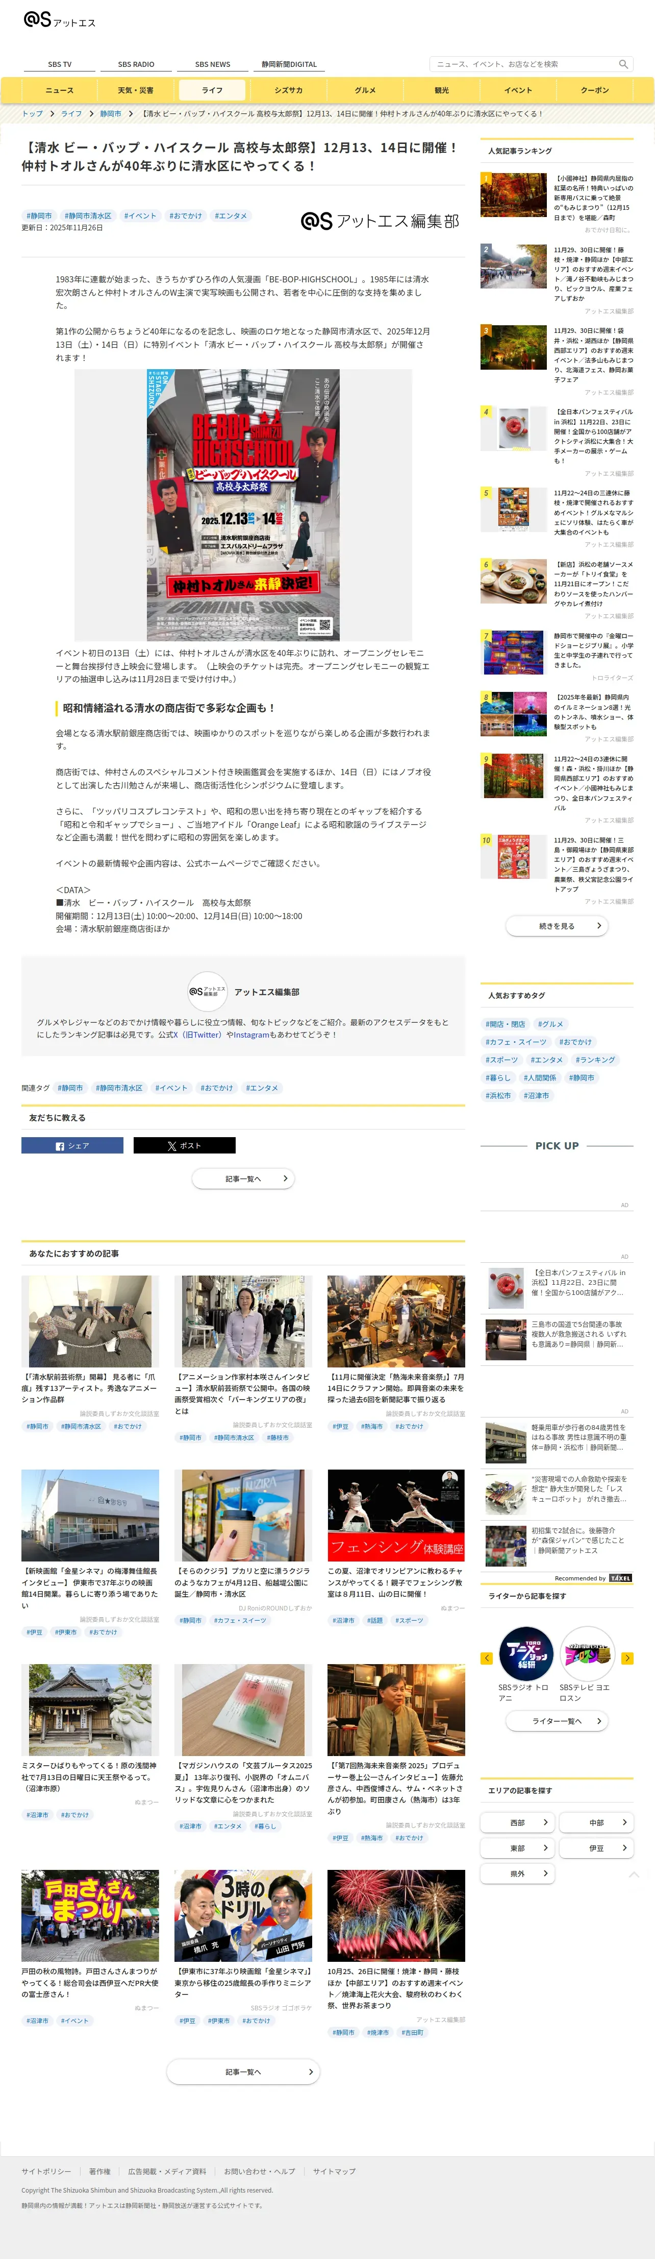
Task: Open the 3時のドリル article thumbnail
Action: coord(243,1915)
